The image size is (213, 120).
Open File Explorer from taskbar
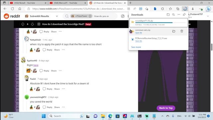coord(103,116)
